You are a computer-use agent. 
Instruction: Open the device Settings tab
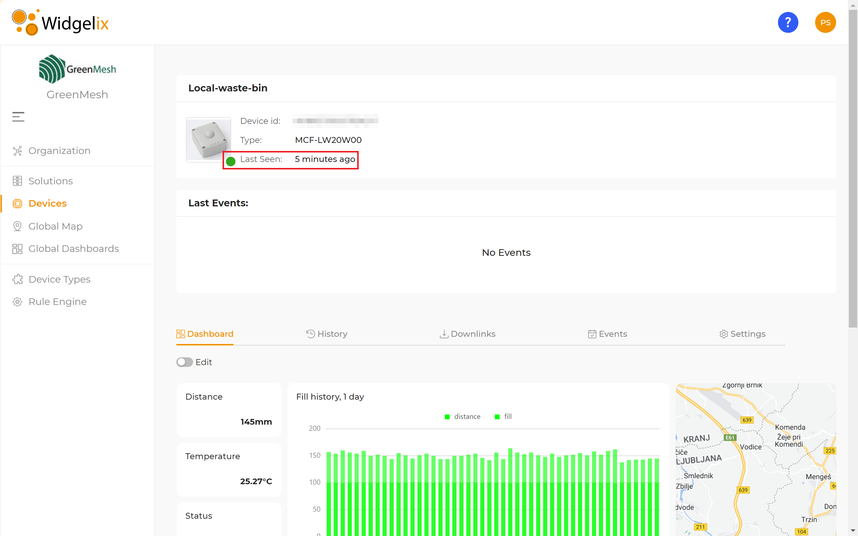pyautogui.click(x=743, y=334)
